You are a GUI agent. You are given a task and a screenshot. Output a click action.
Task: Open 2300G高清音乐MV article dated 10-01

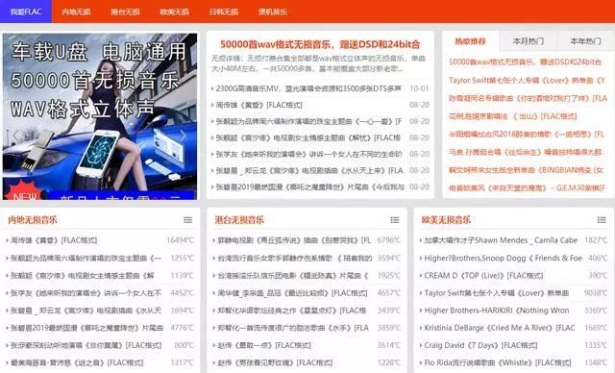pyautogui.click(x=308, y=88)
